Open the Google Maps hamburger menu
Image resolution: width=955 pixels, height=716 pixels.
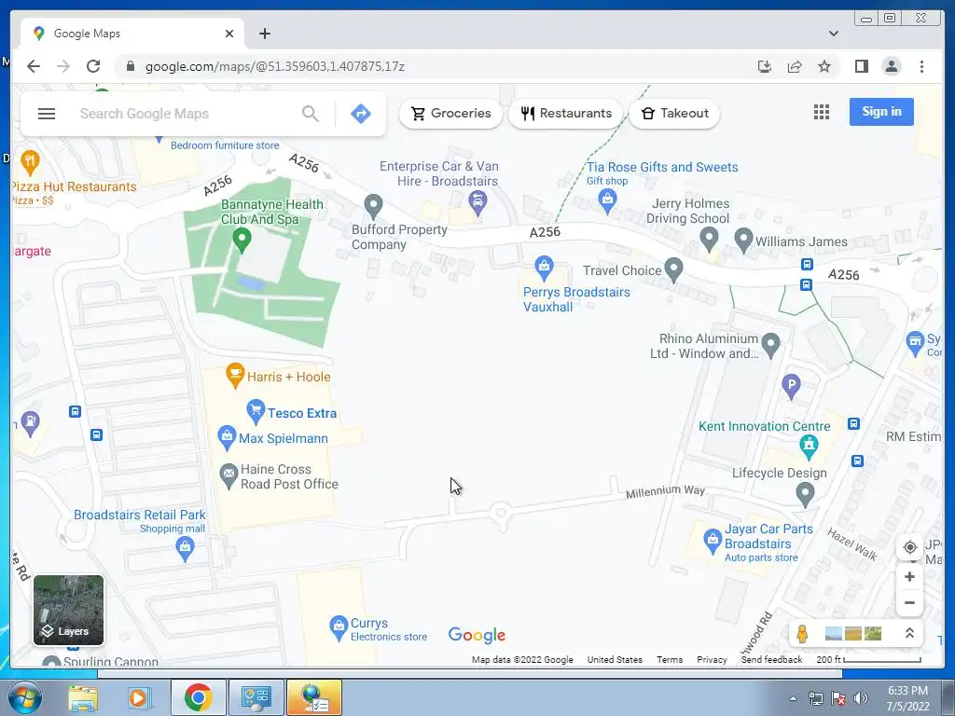pyautogui.click(x=47, y=114)
